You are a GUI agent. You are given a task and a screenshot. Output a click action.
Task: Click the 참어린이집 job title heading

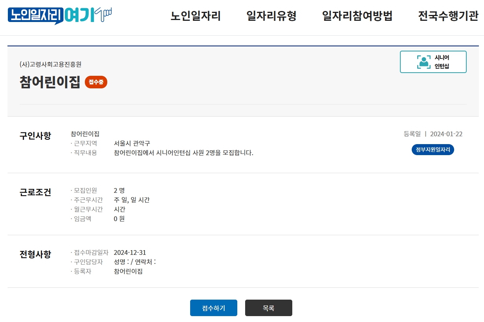coord(50,82)
